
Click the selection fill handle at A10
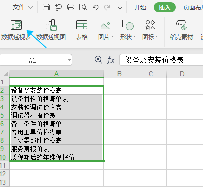103,161
